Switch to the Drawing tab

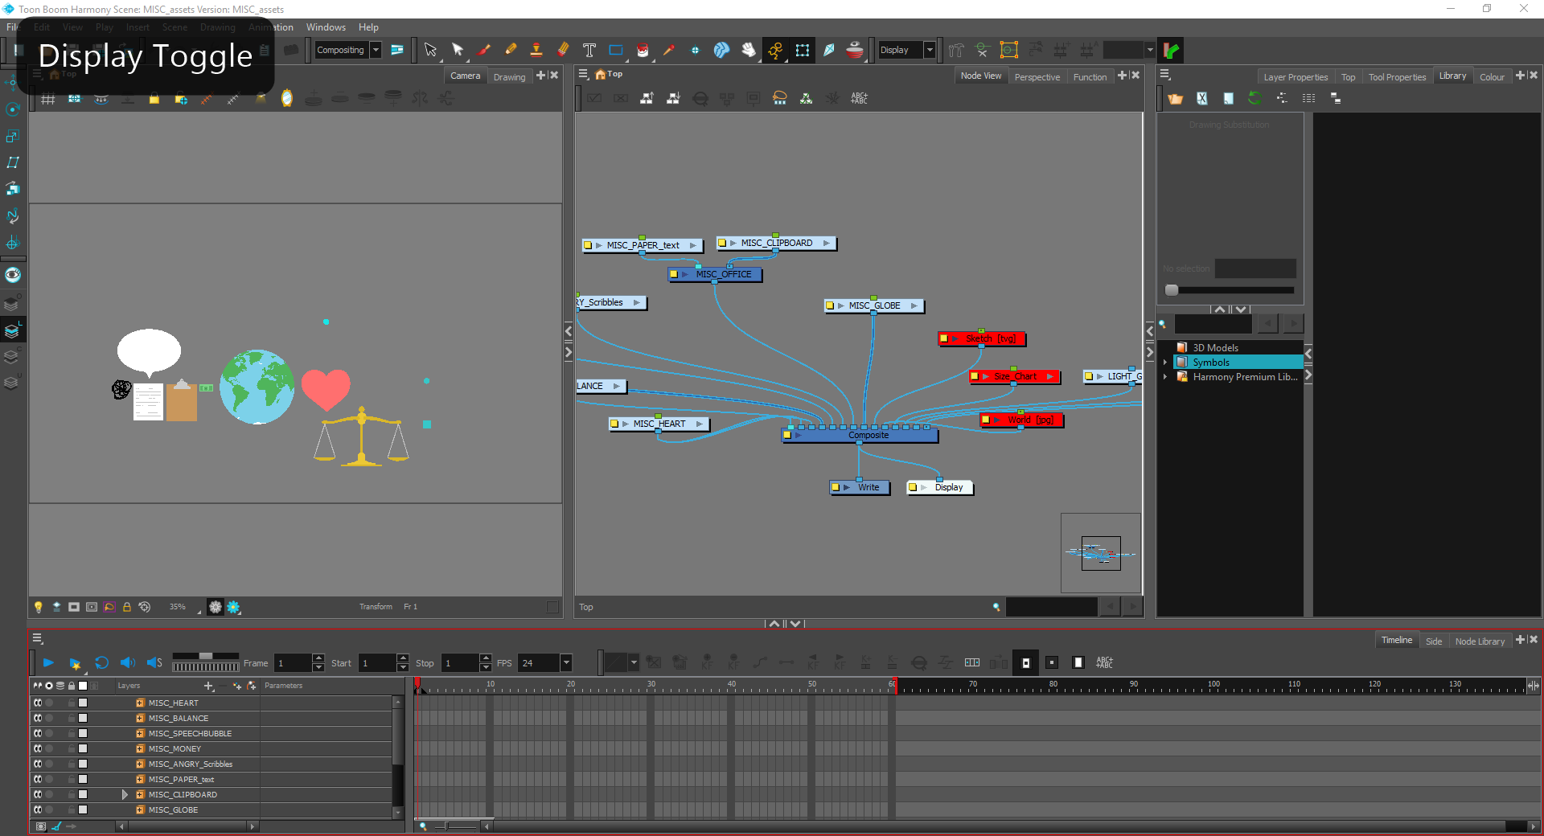pos(510,77)
